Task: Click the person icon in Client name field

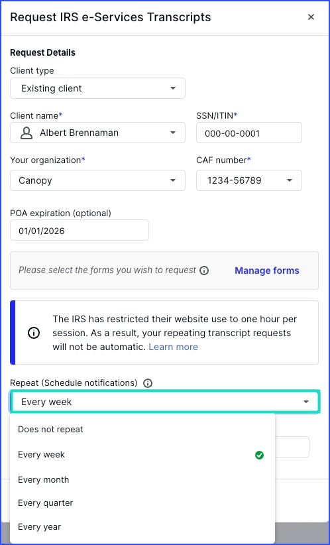Action: tap(27, 133)
